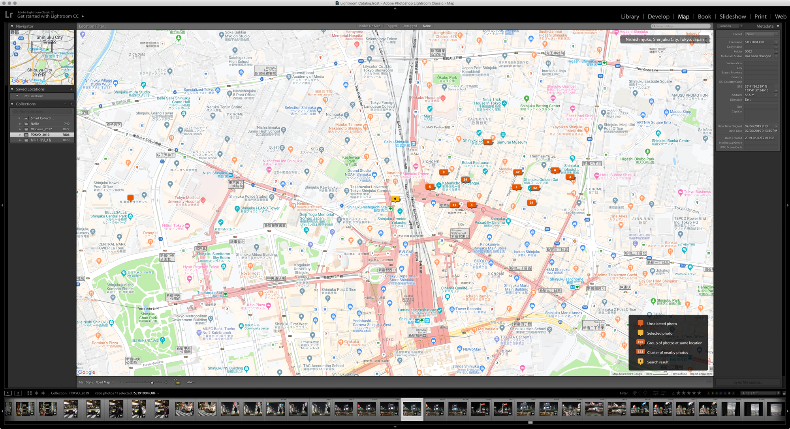Click the map zoom in plus icon
This screenshot has width=790, height=429.
click(x=166, y=382)
